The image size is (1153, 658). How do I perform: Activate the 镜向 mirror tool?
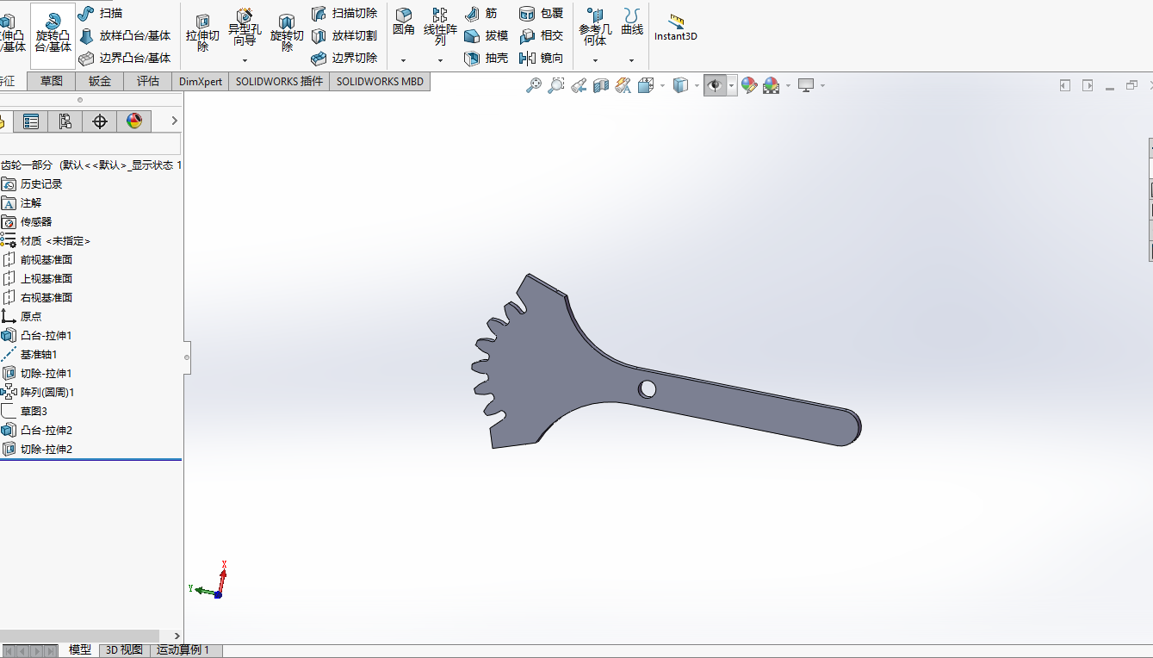pyautogui.click(x=542, y=58)
